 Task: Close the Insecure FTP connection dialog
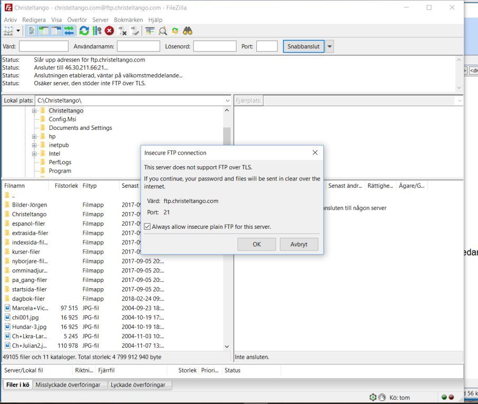315,153
